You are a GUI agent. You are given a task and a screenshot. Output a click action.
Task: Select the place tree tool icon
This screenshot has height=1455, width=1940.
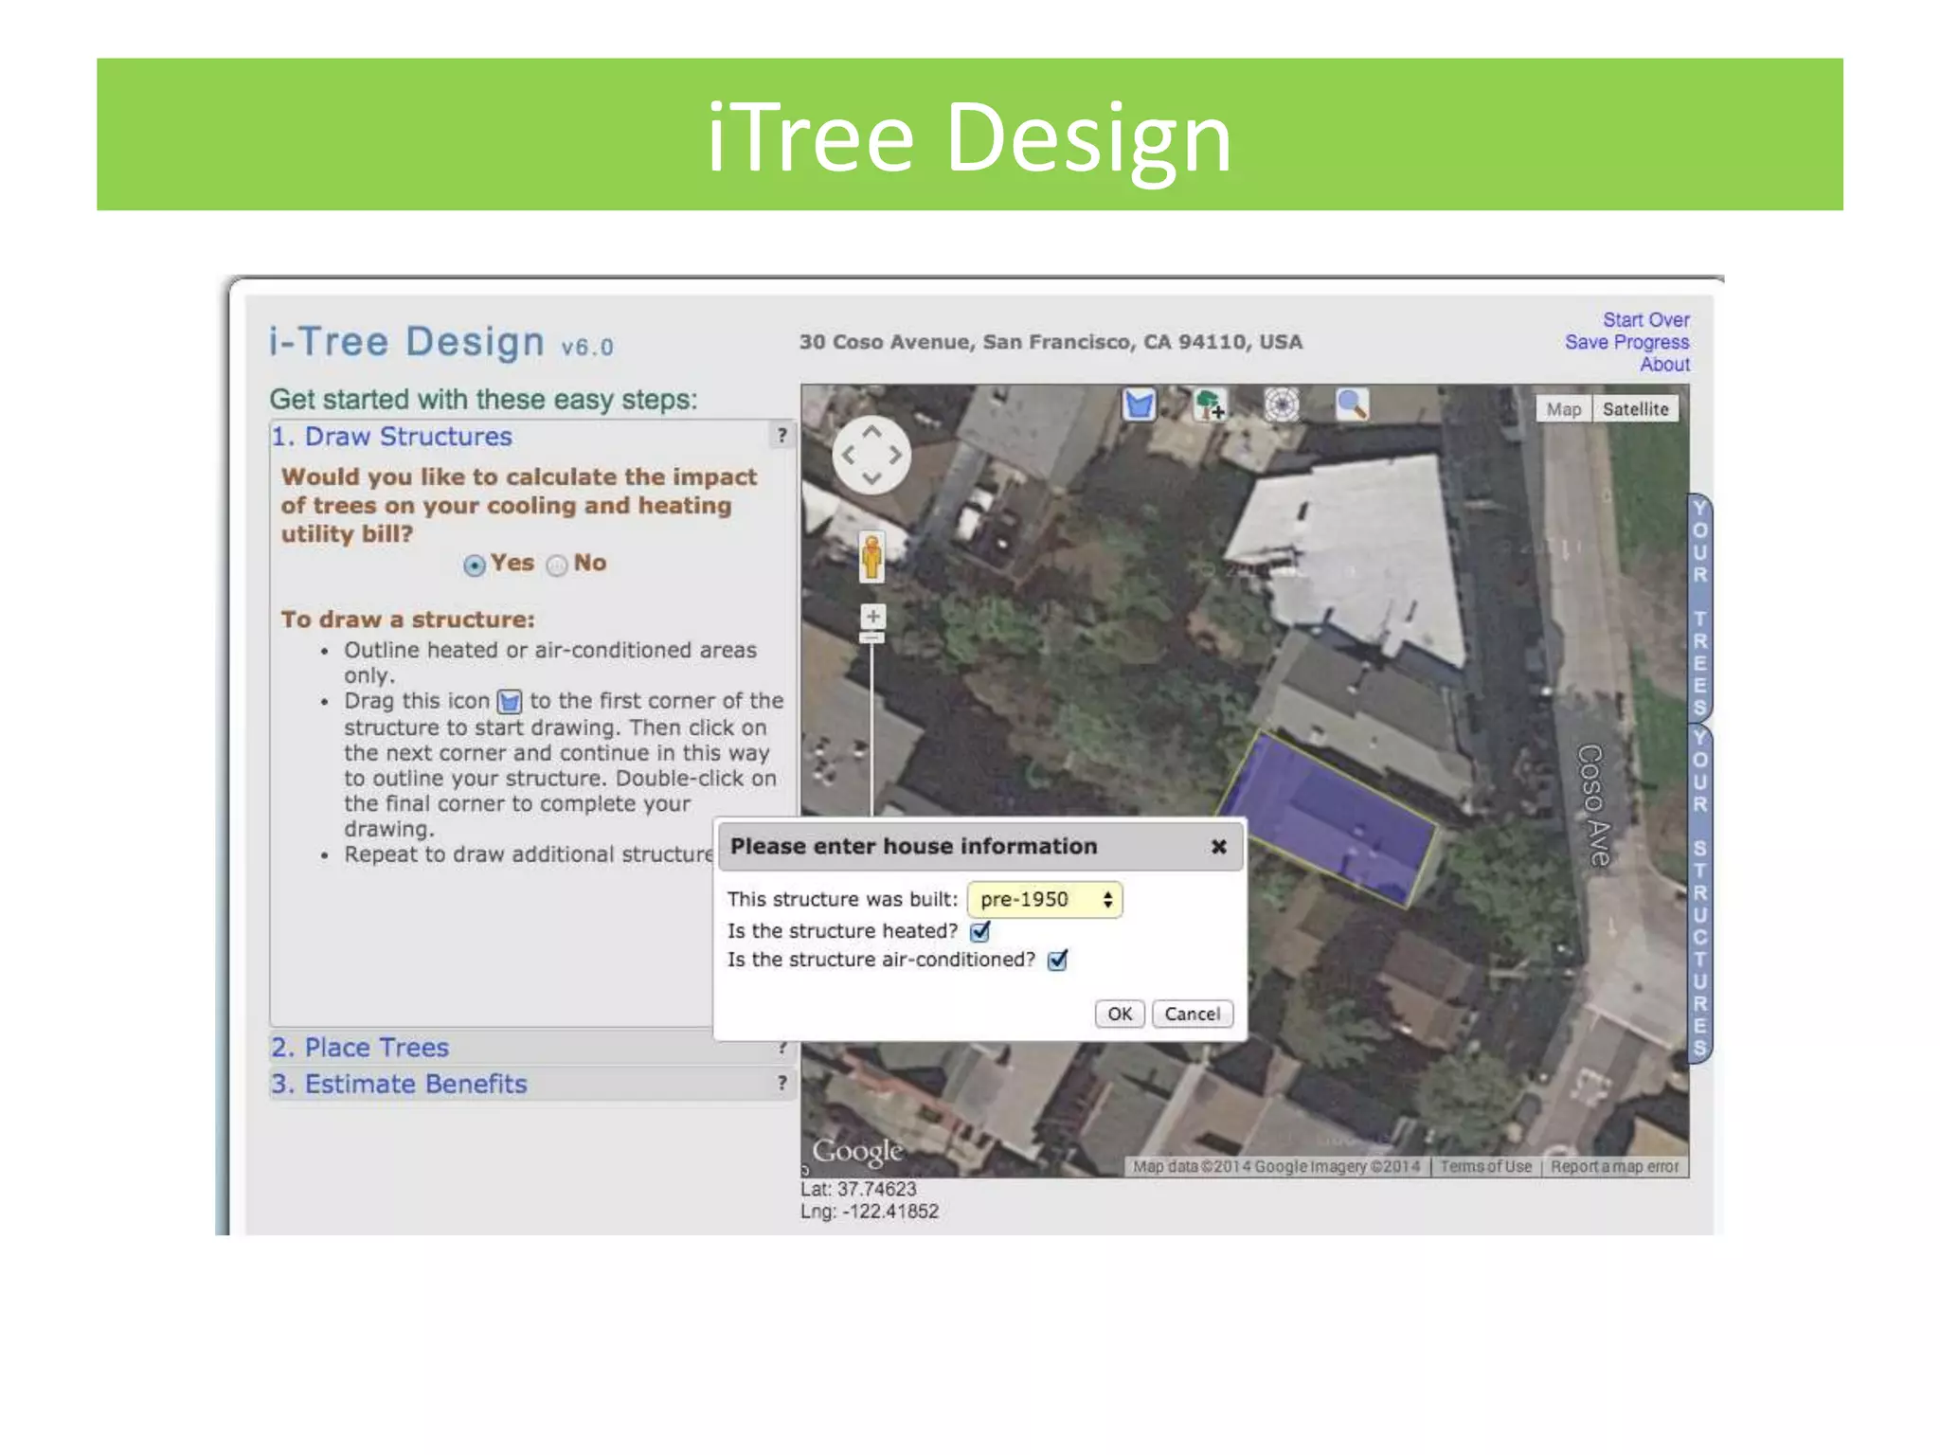pyautogui.click(x=1210, y=405)
